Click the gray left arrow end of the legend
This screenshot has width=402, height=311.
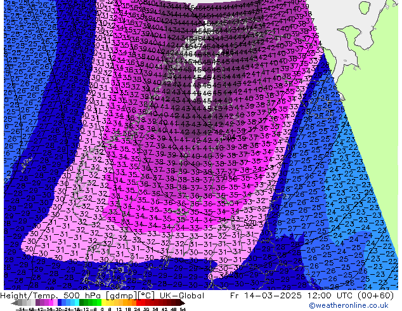pyautogui.click(x=15, y=303)
